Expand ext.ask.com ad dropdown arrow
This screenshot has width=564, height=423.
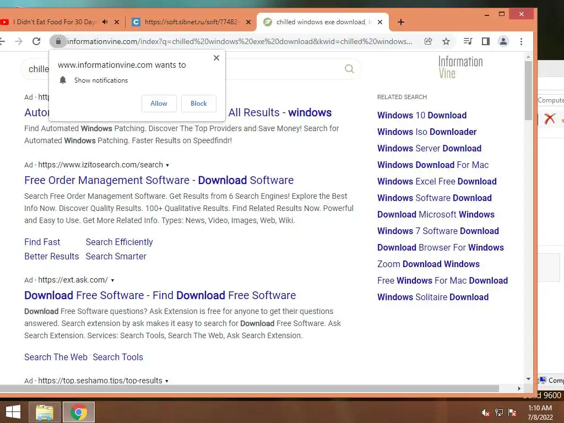112,280
